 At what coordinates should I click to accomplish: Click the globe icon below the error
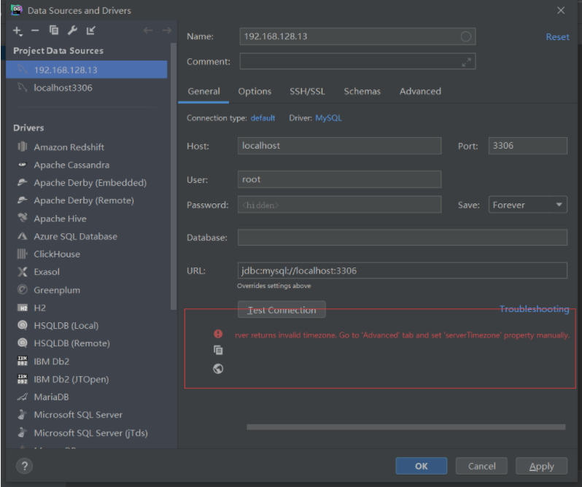(218, 368)
